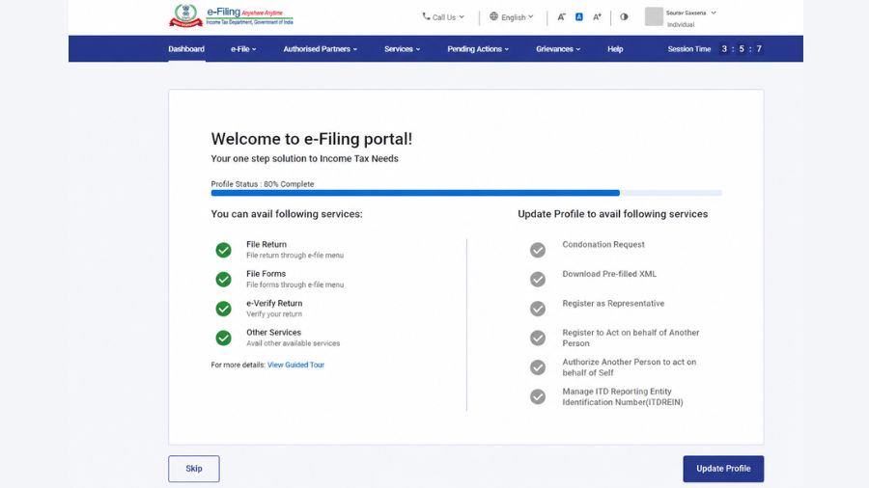Click the Individual label under user name
The image size is (869, 488).
tap(681, 24)
